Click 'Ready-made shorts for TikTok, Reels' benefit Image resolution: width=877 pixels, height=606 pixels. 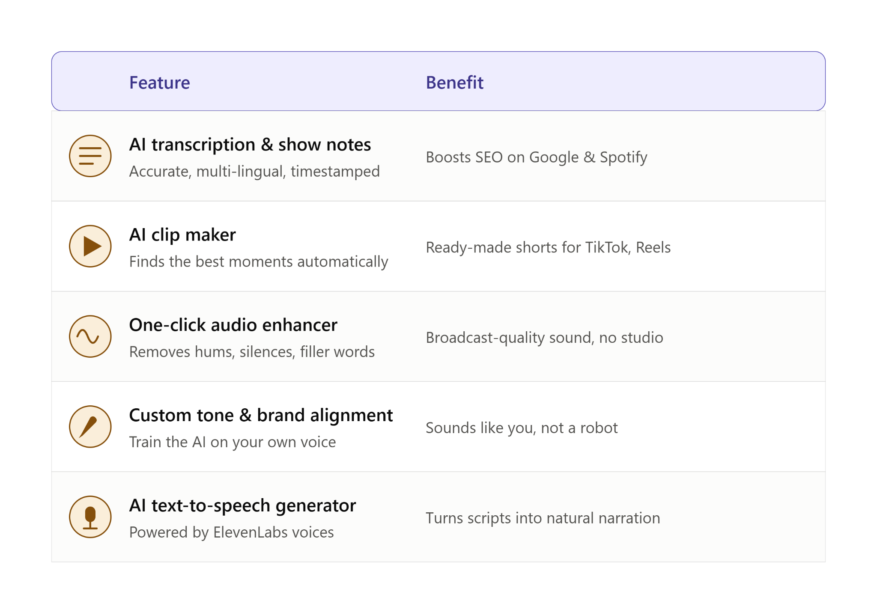pos(548,247)
